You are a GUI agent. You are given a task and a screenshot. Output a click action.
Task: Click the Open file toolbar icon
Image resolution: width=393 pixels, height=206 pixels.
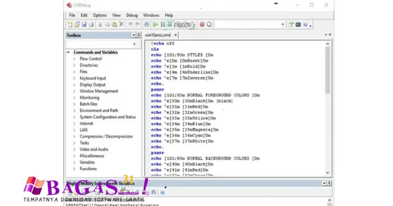(x=77, y=25)
